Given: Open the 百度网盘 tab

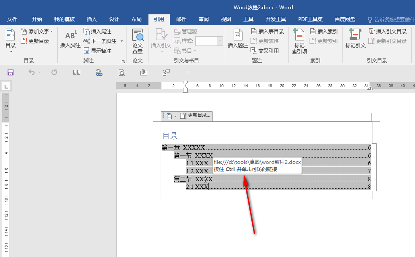Looking at the screenshot, I should (345, 19).
